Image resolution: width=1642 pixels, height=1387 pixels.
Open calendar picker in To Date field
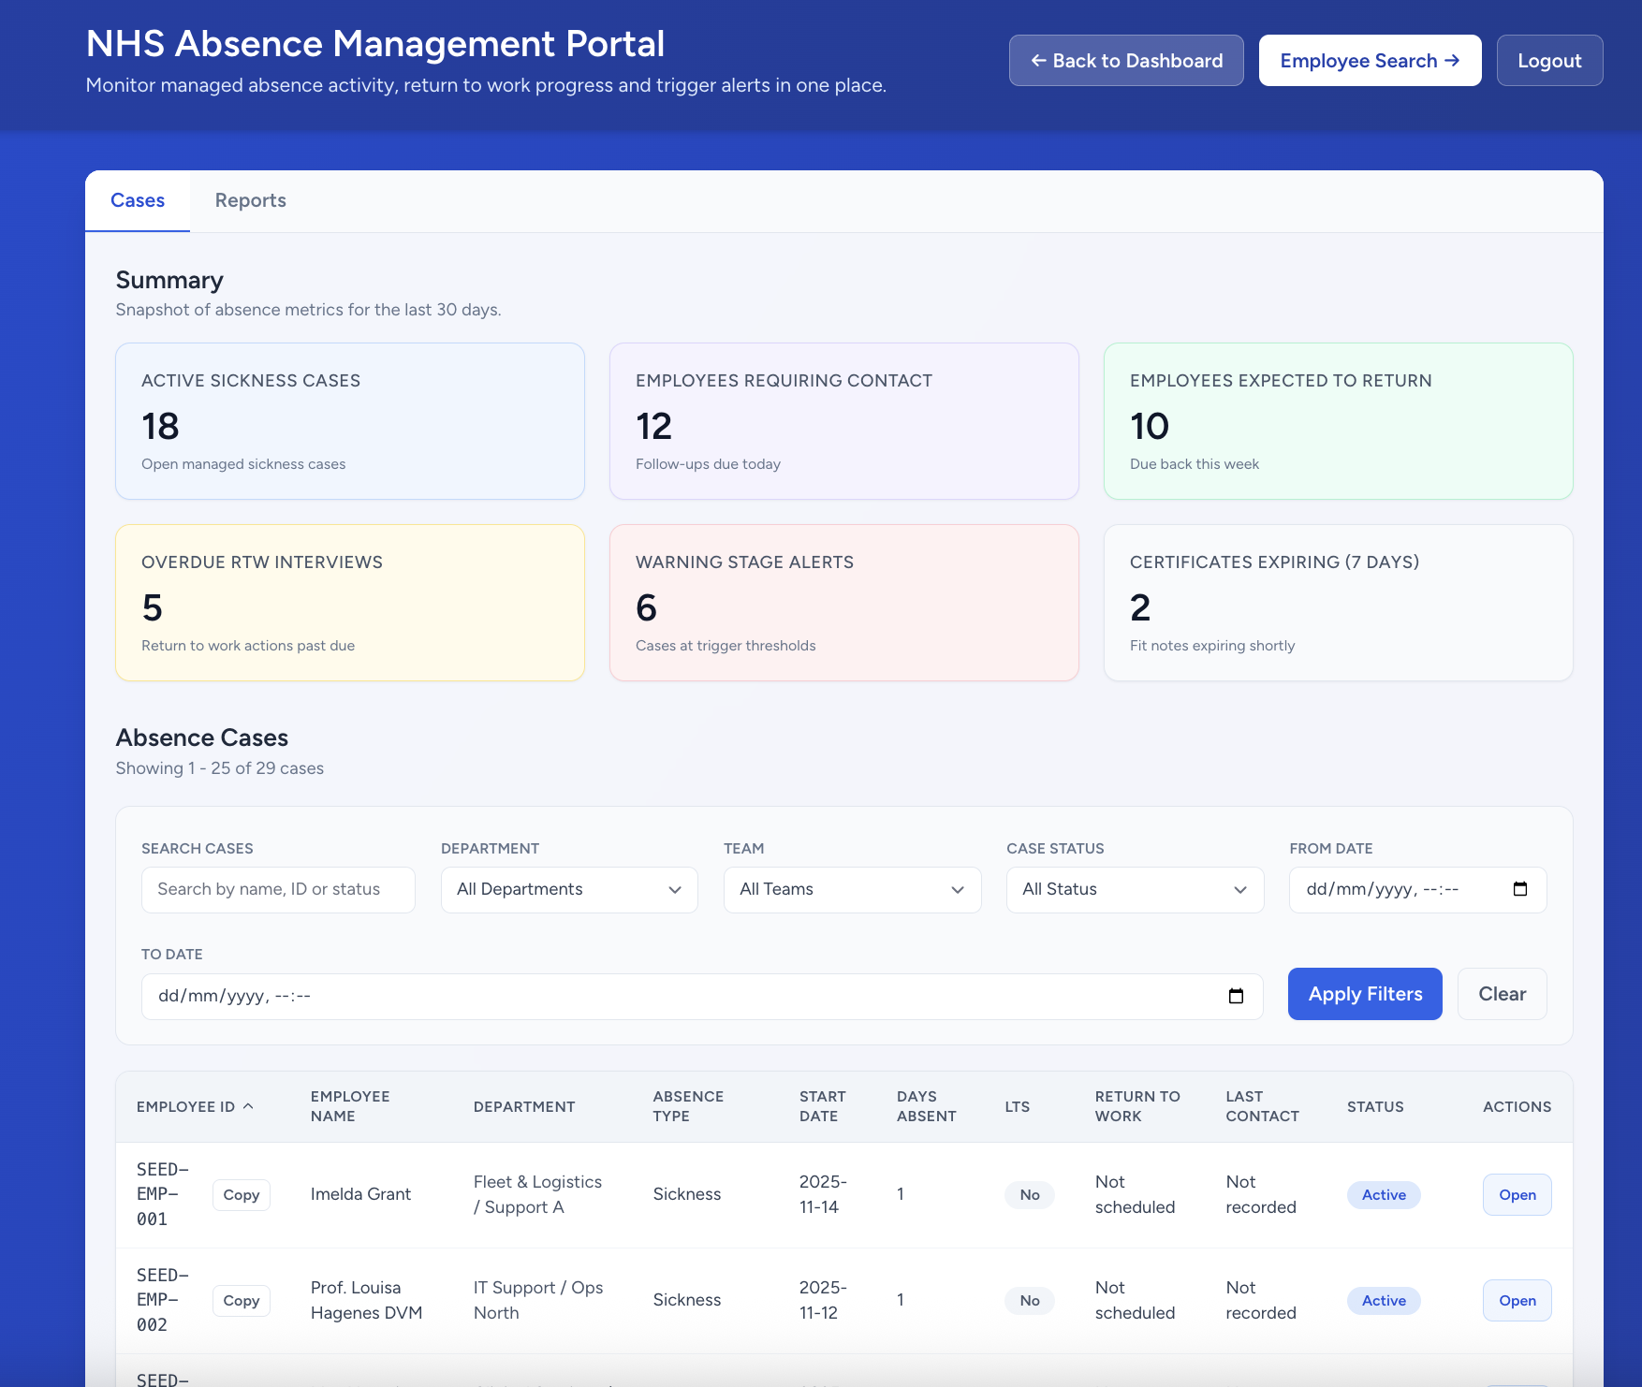(x=1236, y=996)
